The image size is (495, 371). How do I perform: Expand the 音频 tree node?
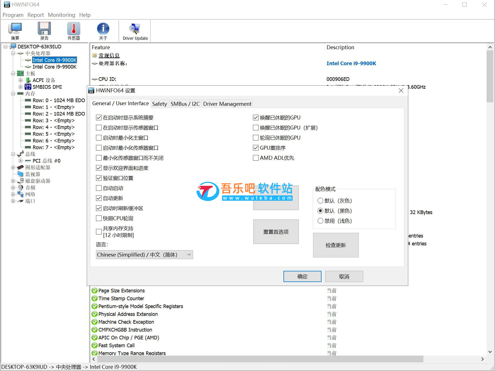(13, 187)
